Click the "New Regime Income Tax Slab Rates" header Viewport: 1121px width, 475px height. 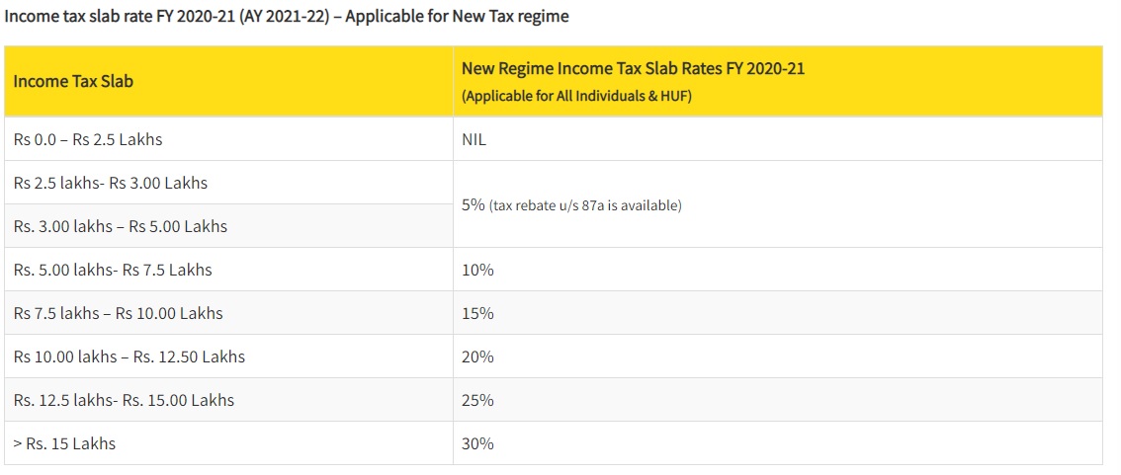pyautogui.click(x=632, y=69)
